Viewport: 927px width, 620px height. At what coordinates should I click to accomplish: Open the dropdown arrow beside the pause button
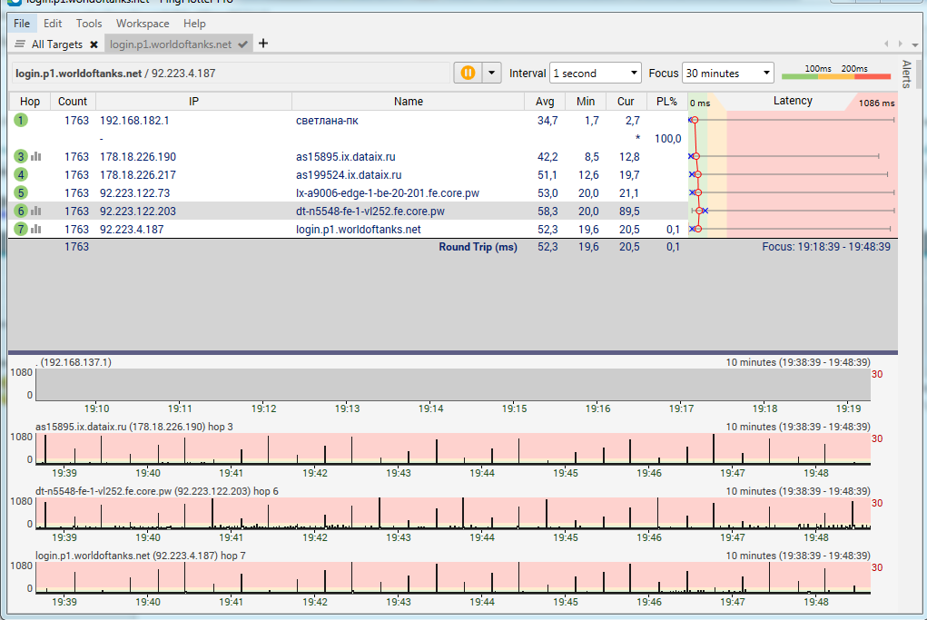click(x=491, y=73)
